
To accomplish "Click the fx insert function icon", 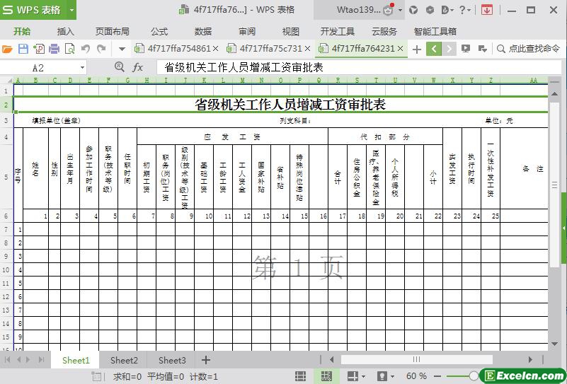I will coord(138,67).
